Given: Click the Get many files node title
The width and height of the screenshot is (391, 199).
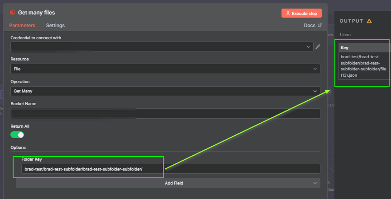Looking at the screenshot, I should pos(36,13).
